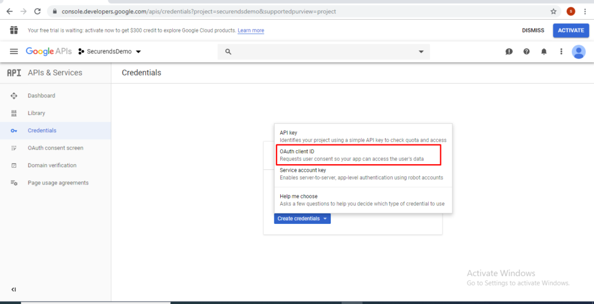
Task: Focus the console search field
Action: 324,52
